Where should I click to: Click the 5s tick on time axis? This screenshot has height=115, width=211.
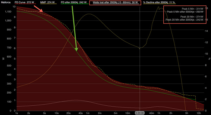point(45,113)
